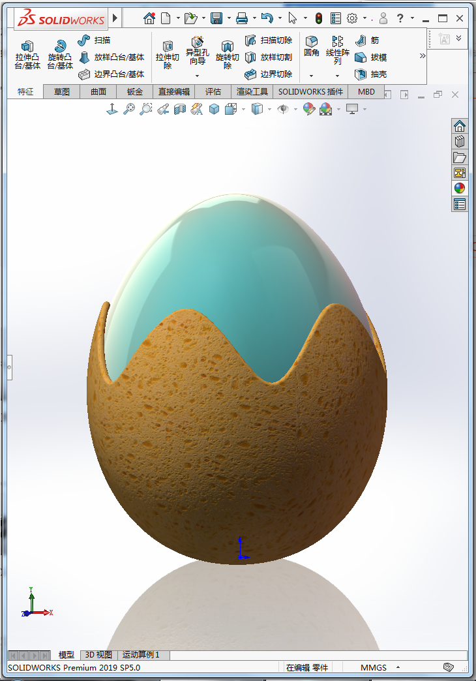The height and width of the screenshot is (681, 476).
Task: Click the Print icon
Action: pos(242,18)
